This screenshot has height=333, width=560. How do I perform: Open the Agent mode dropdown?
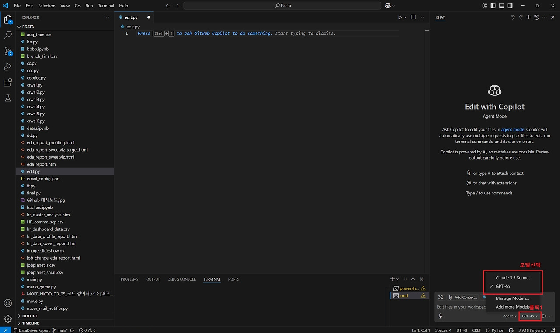point(509,316)
